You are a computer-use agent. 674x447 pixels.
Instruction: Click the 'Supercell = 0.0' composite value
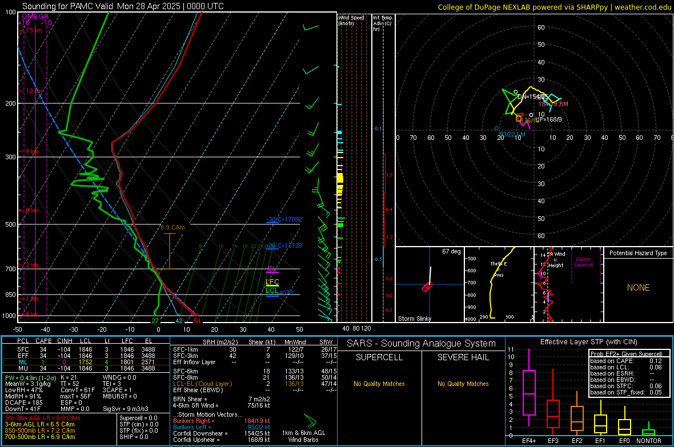pos(138,418)
